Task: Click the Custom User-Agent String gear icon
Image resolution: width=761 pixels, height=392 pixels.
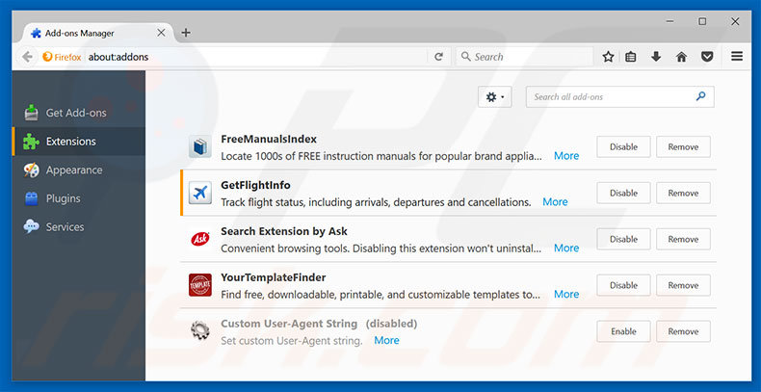Action: point(200,331)
